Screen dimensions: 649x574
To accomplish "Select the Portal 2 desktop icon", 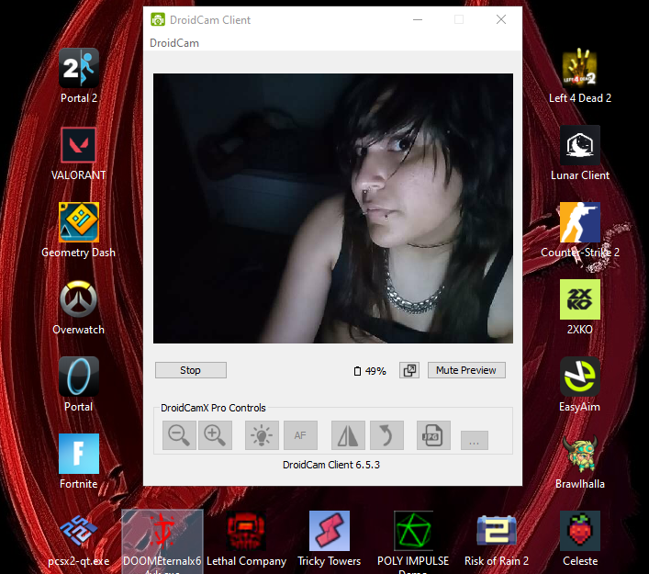I will (x=79, y=75).
